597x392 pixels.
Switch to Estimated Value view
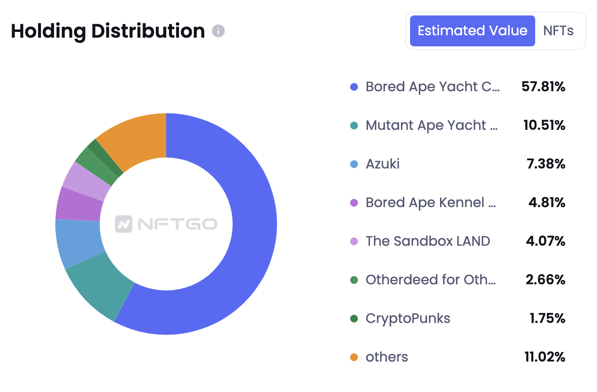click(472, 31)
